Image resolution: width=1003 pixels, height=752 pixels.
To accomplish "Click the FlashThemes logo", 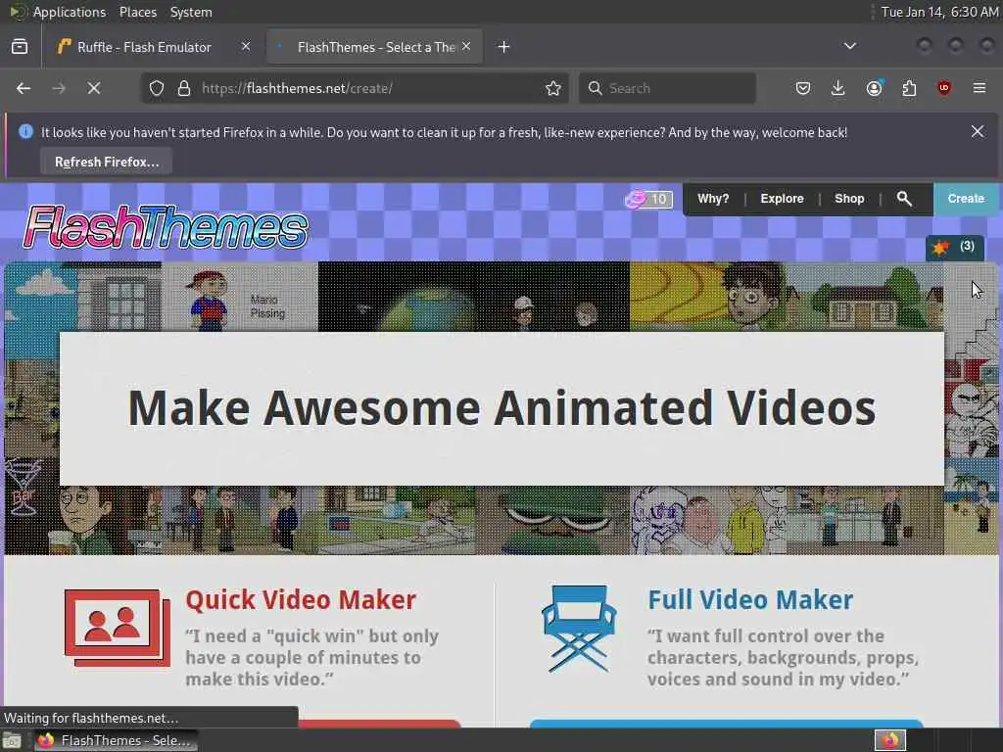I will 166,226.
